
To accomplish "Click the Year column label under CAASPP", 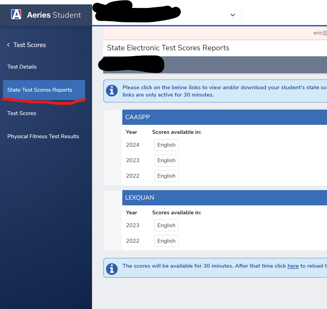I will click(x=132, y=132).
